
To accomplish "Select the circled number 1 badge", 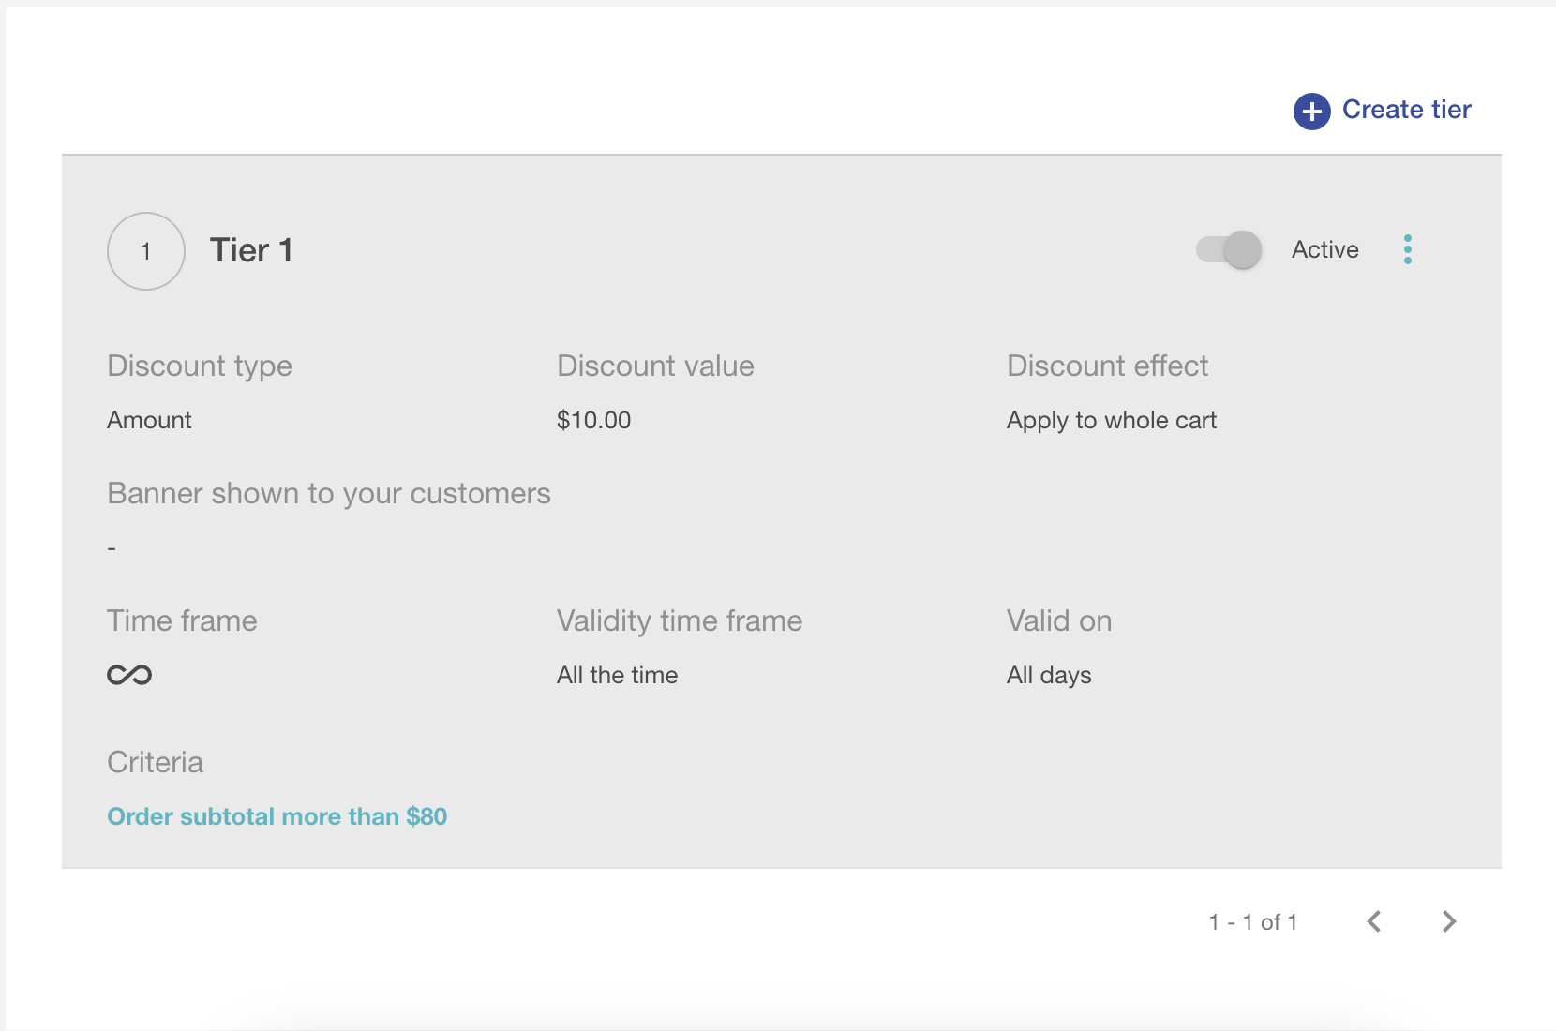I will point(146,250).
